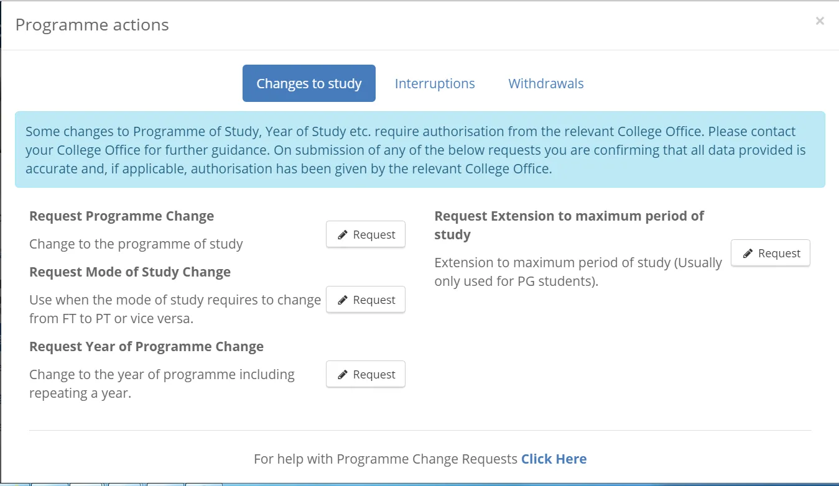Click the pencil icon on Extension request
Viewport: 839px width, 486px height.
point(747,253)
